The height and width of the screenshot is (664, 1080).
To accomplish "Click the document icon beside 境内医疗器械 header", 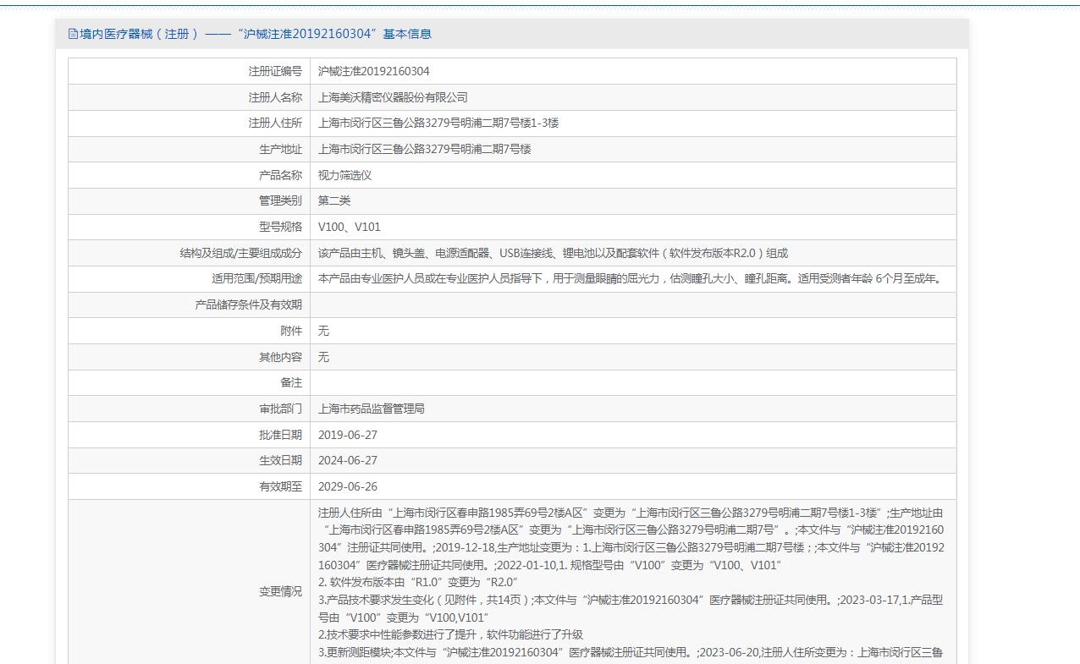I will pos(73,34).
